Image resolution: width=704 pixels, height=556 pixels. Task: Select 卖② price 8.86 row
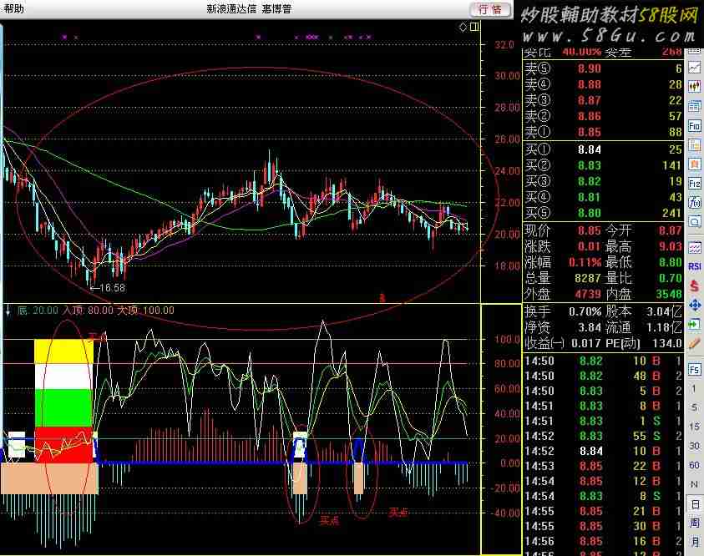coord(603,116)
